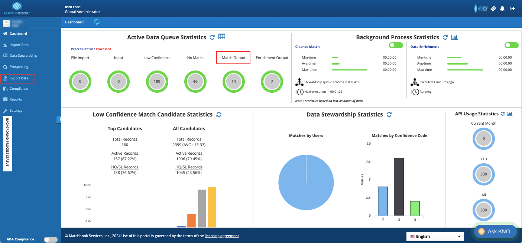Click the small Matchbook logo in the header

(x=481, y=8)
